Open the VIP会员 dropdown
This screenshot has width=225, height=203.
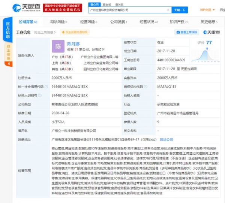[x=207, y=10]
